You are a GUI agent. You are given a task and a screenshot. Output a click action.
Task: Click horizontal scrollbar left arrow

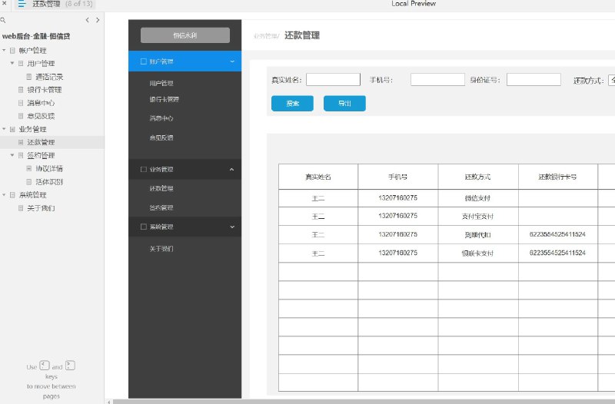tap(108, 402)
